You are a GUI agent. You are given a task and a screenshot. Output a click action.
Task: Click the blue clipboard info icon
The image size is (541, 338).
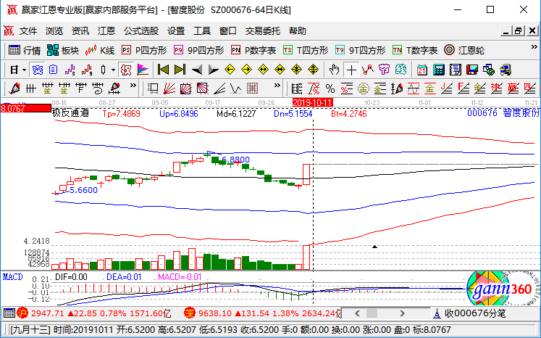[53, 70]
